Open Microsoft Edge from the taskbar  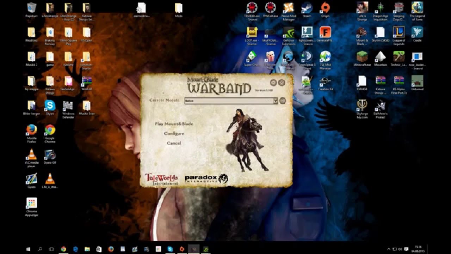click(x=75, y=249)
